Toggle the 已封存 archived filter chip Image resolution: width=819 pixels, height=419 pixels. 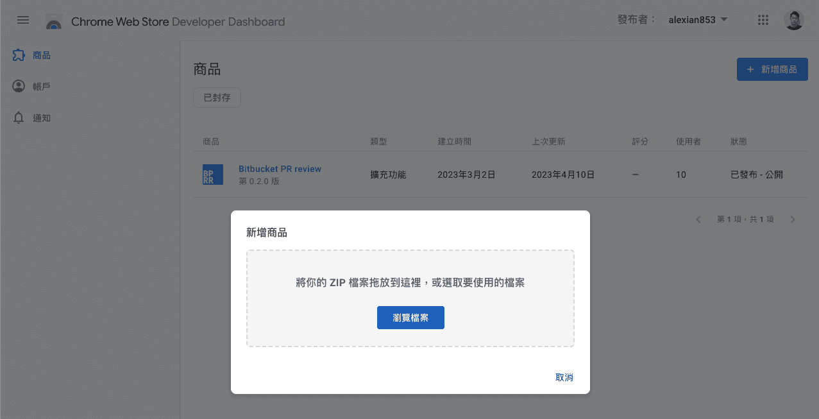point(217,98)
